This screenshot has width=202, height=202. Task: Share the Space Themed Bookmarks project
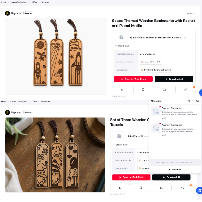(x=185, y=90)
